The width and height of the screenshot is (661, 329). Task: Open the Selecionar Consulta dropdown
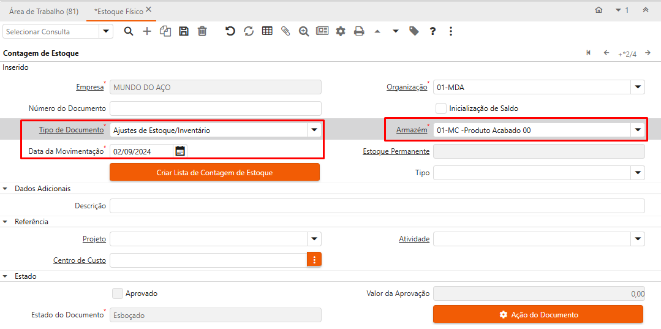[106, 31]
